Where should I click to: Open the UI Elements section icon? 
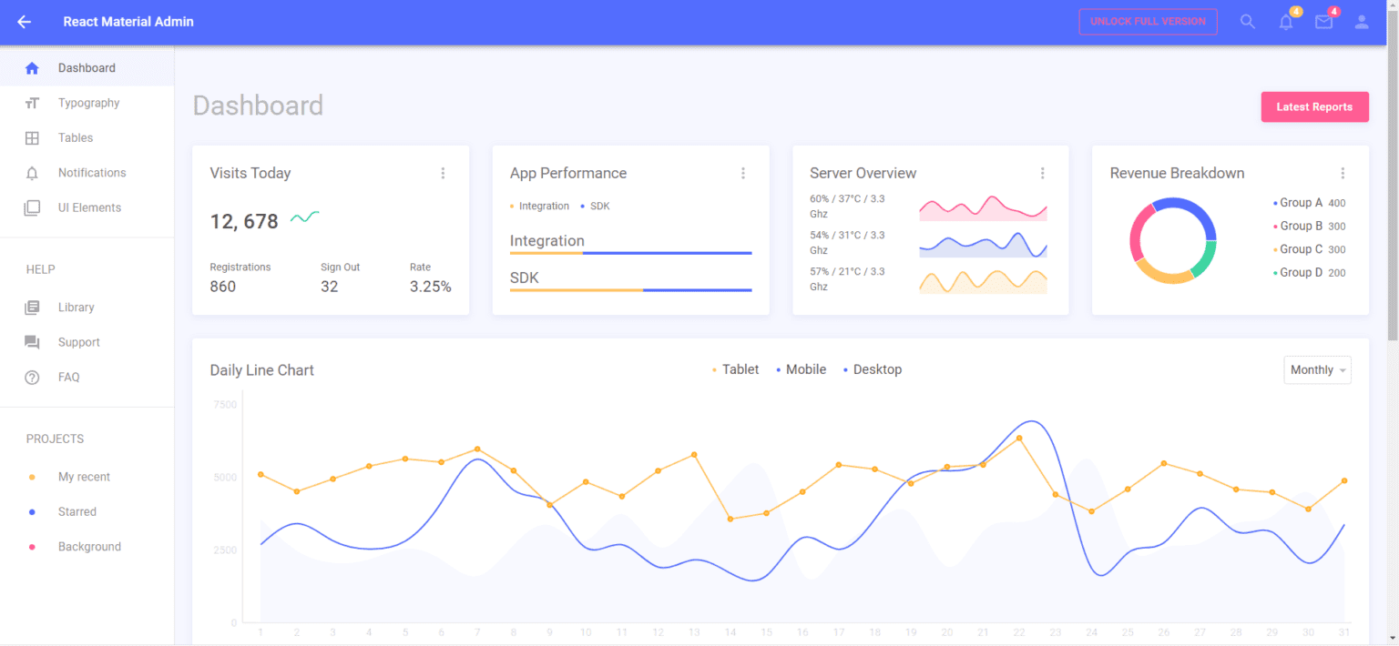coord(33,207)
